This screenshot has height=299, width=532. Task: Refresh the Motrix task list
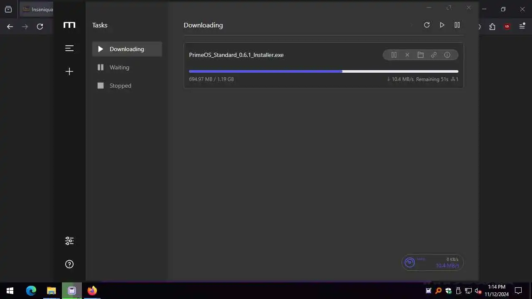[426, 25]
